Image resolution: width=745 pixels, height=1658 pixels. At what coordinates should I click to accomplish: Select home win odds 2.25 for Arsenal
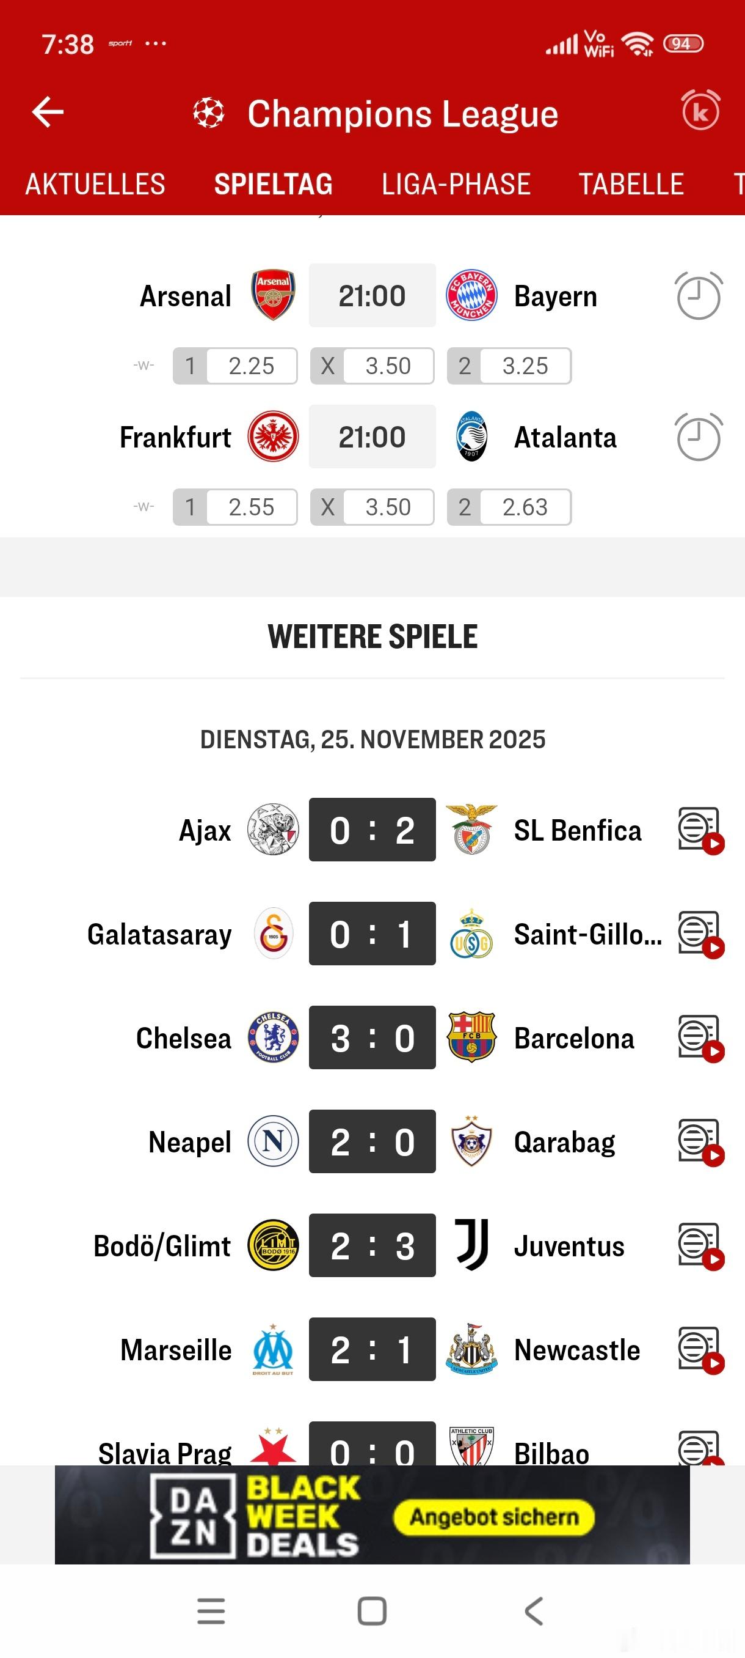click(x=235, y=366)
